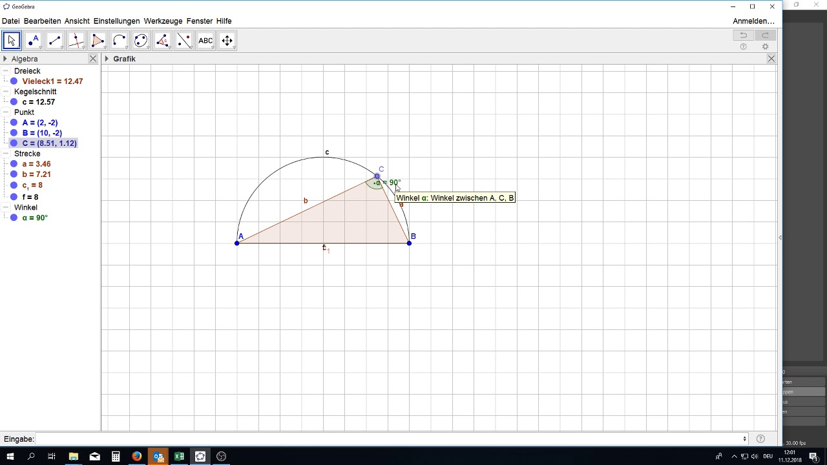
Task: Toggle visibility of arc c = 12.57
Action: coord(14,102)
